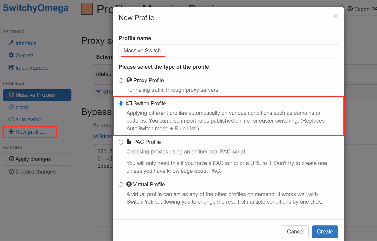Click the switch arrows icon beside auto switch
Viewport: 377px width, 241px height.
click(11, 119)
